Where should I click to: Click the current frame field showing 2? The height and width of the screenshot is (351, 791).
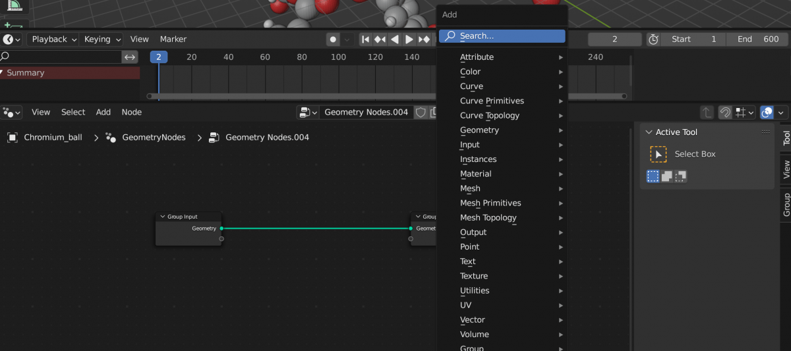coord(614,40)
